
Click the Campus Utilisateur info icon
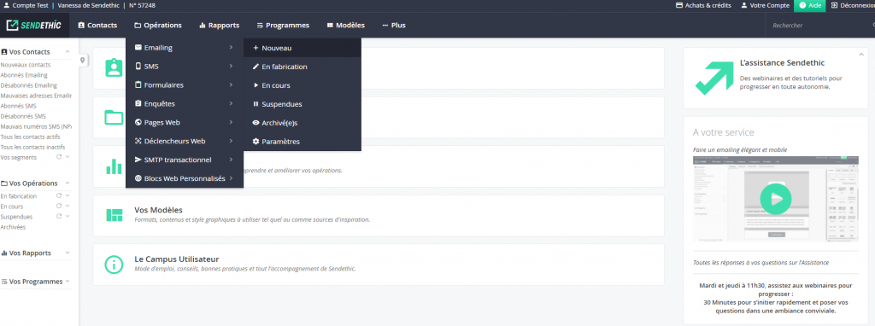114,265
